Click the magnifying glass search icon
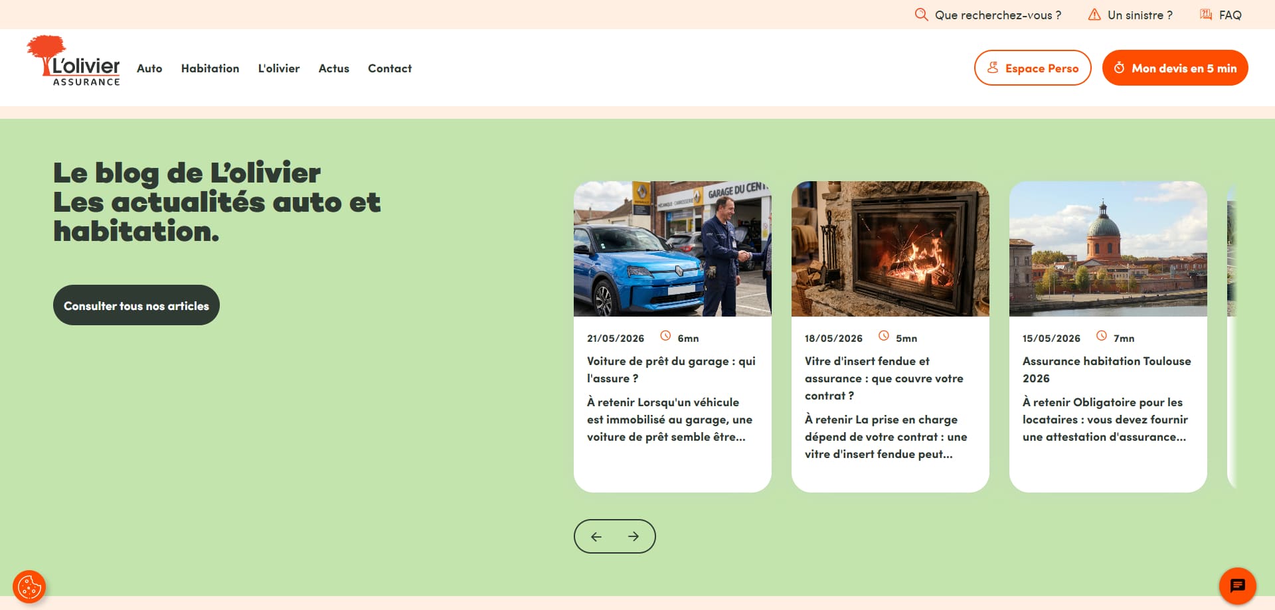1275x610 pixels. (x=921, y=15)
